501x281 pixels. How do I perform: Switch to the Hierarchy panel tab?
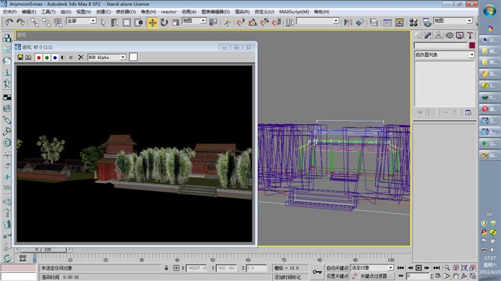coord(438,35)
